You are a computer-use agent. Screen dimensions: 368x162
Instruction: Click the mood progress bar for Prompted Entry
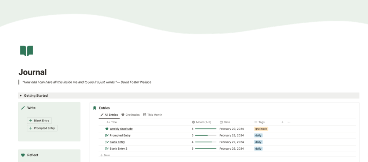(x=205, y=135)
